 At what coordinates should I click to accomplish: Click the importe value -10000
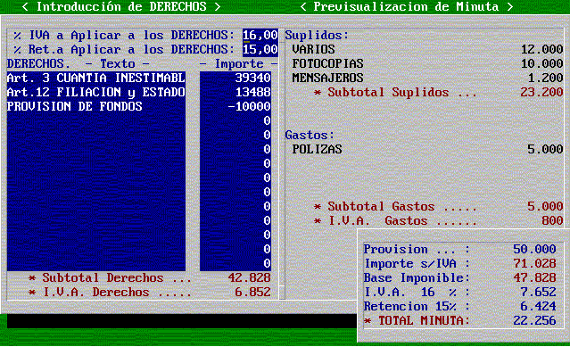249,106
